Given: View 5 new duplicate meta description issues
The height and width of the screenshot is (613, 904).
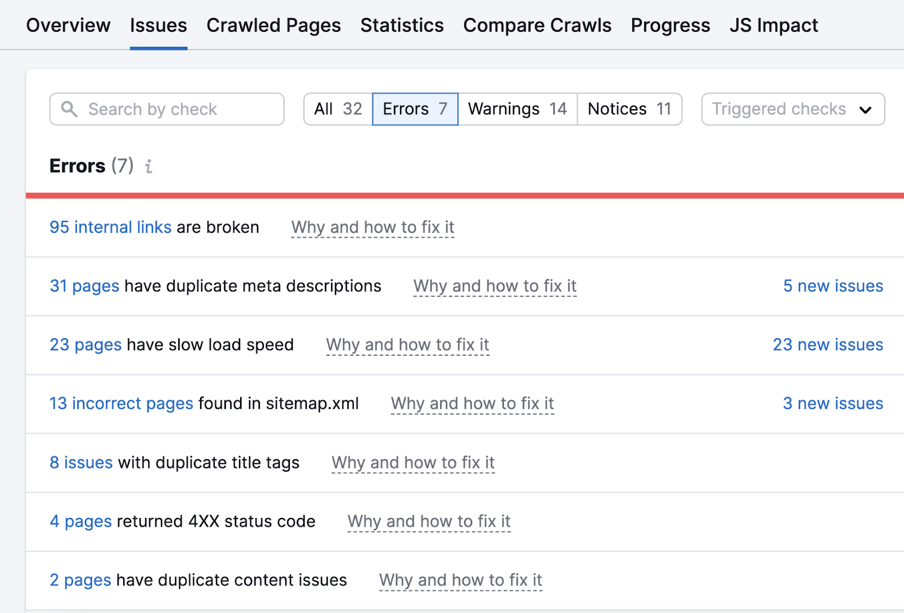Looking at the screenshot, I should click(833, 286).
